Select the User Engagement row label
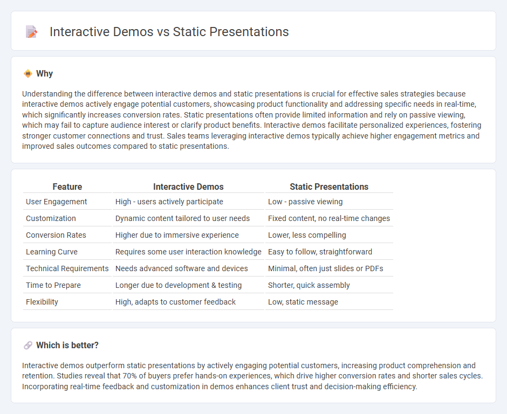 tap(56, 202)
